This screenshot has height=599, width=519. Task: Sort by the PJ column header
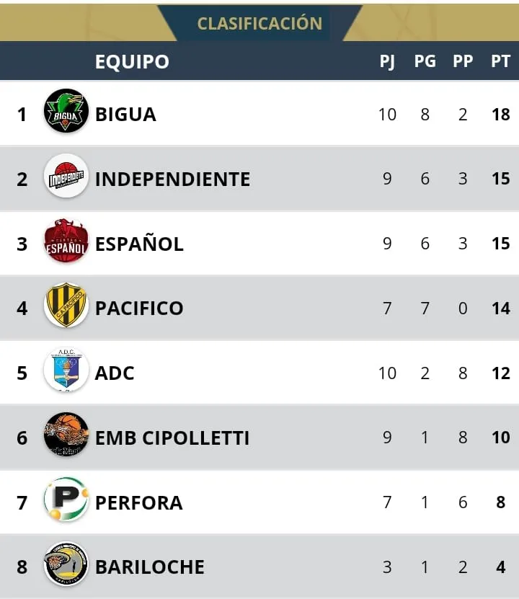click(387, 61)
